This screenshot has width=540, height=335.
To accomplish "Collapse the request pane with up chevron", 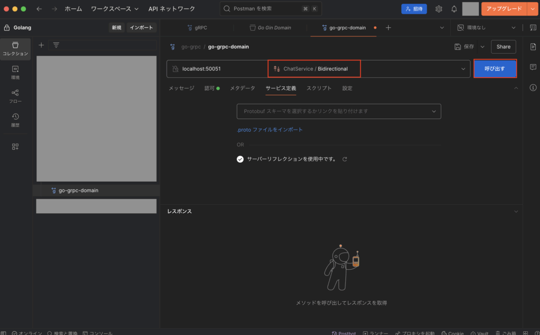I will click(516, 88).
